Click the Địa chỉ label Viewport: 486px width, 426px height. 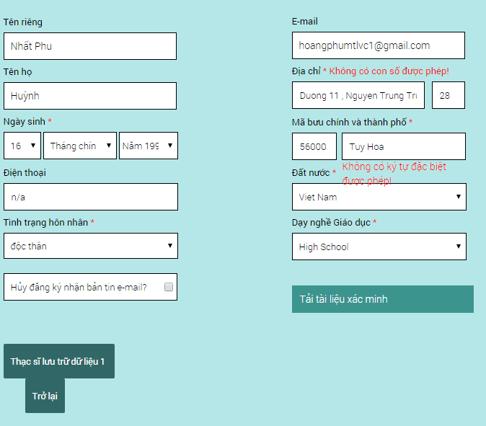[306, 71]
